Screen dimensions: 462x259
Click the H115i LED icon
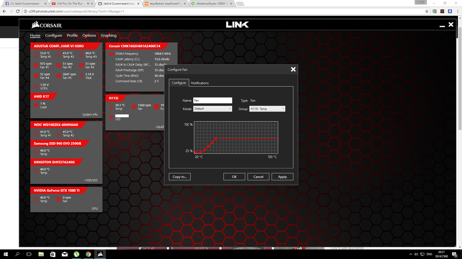(x=111, y=117)
